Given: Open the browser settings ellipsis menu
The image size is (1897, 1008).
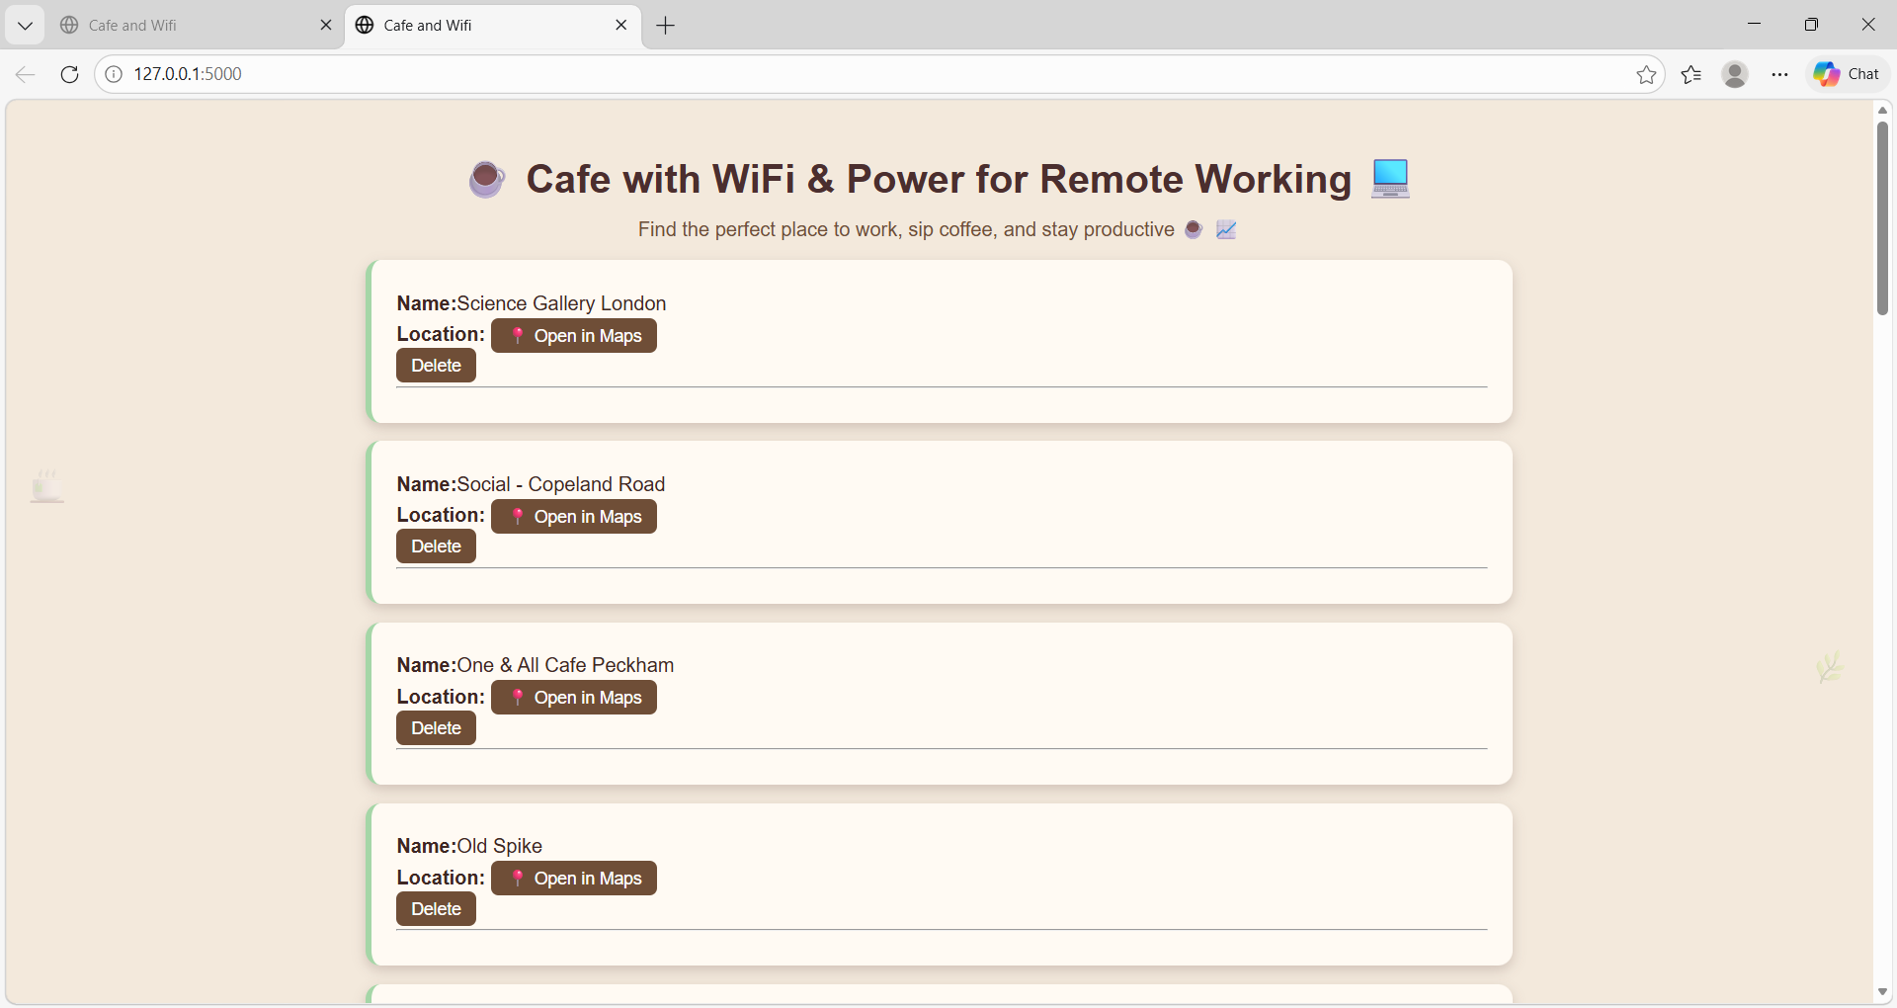Looking at the screenshot, I should coord(1779,74).
